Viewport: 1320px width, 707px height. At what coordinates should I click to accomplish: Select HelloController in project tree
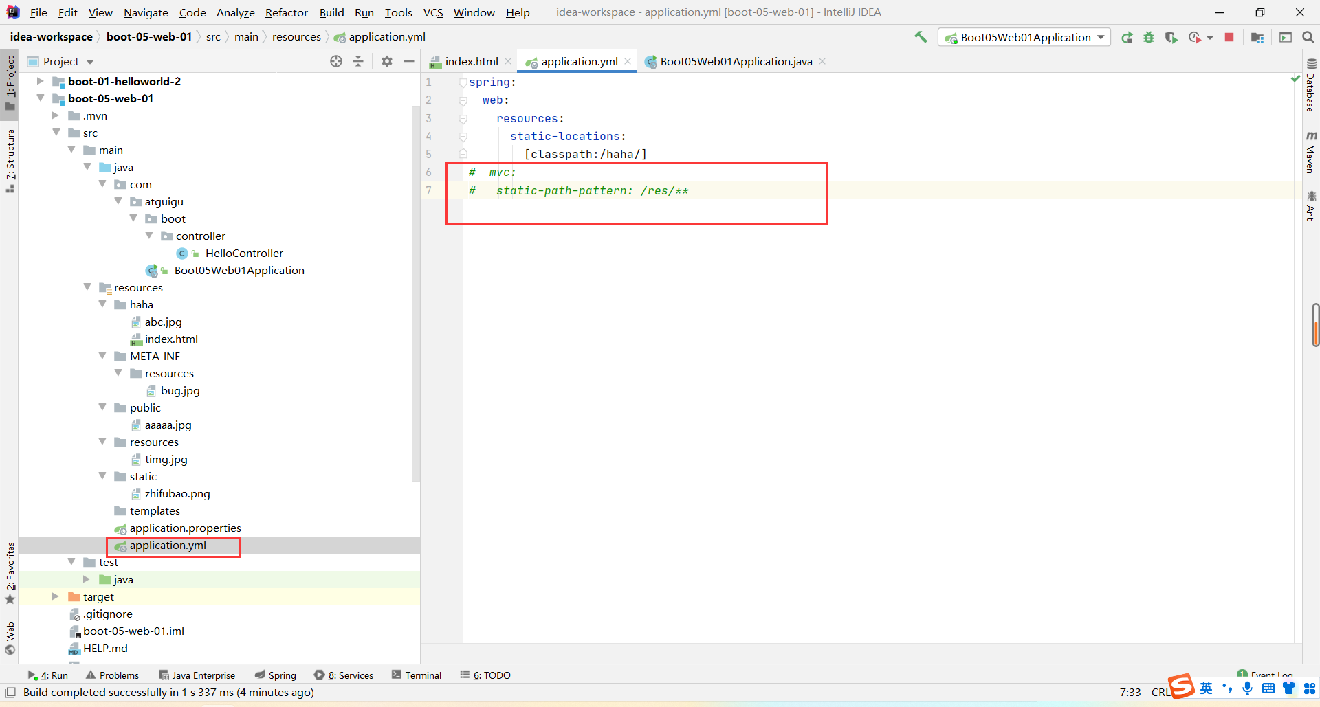coord(243,253)
